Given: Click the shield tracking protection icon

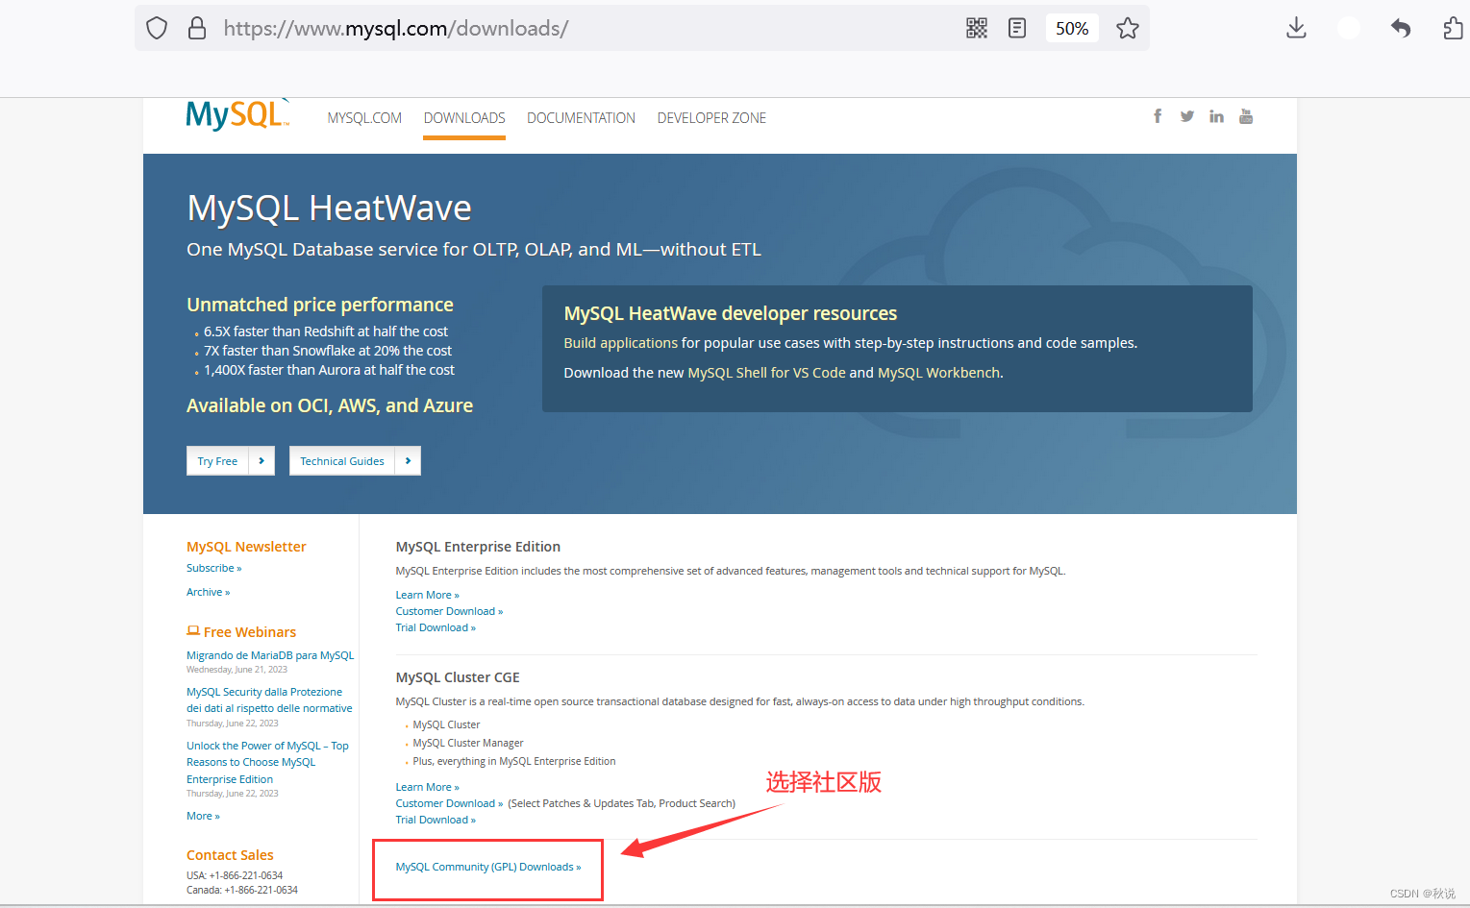Looking at the screenshot, I should pyautogui.click(x=157, y=28).
